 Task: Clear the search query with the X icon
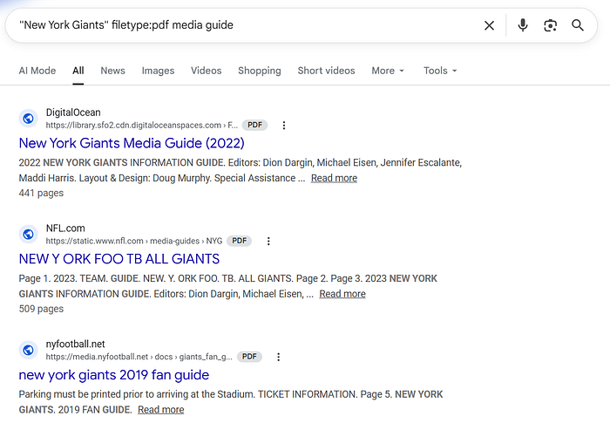click(489, 25)
